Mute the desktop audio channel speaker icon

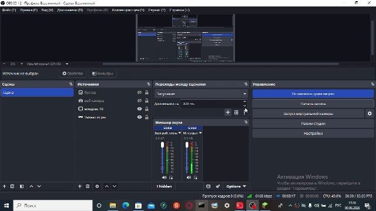[164, 178]
